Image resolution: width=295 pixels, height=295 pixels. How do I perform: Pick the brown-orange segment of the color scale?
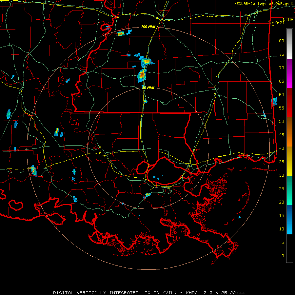click(x=289, y=132)
